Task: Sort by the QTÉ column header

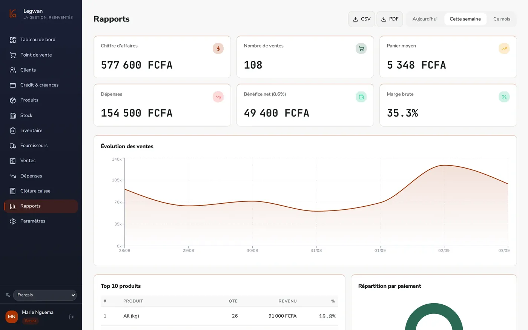Action: [x=233, y=301]
